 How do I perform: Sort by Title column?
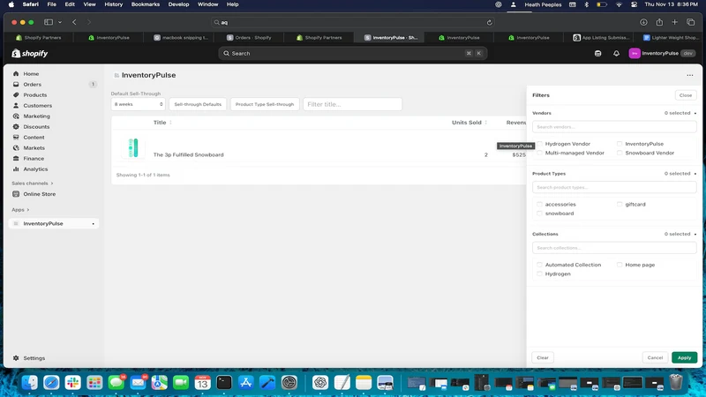point(162,123)
